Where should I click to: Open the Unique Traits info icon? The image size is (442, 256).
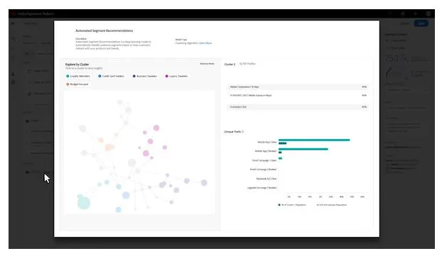pyautogui.click(x=243, y=132)
